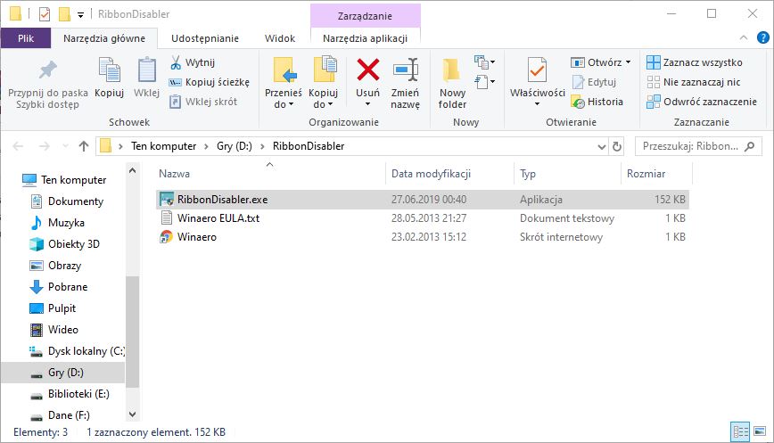Click RibbonDisabler in the breadcrumb path
This screenshot has width=774, height=443.
[x=309, y=146]
